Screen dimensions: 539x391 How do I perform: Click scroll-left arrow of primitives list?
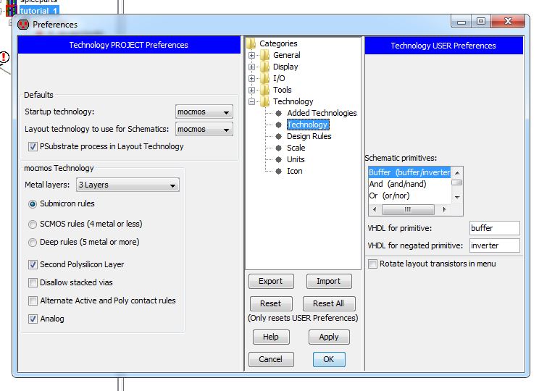[375, 209]
